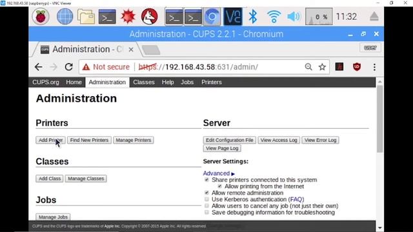Expand the Advanced server settings
413x232 pixels.
coord(219,173)
